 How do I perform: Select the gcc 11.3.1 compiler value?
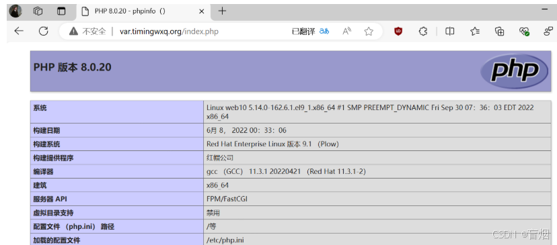[287, 172]
